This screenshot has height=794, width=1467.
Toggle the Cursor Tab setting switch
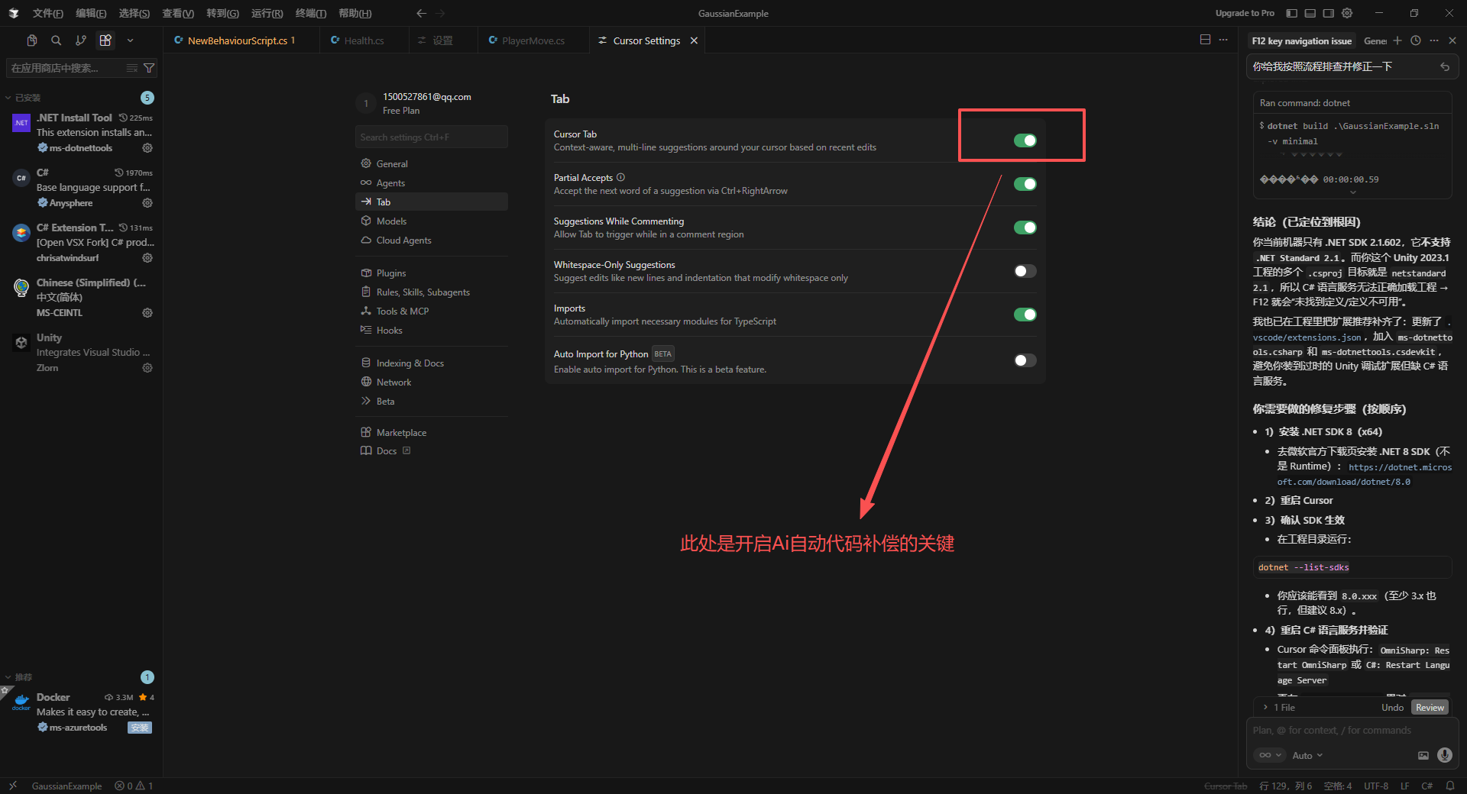tap(1025, 140)
